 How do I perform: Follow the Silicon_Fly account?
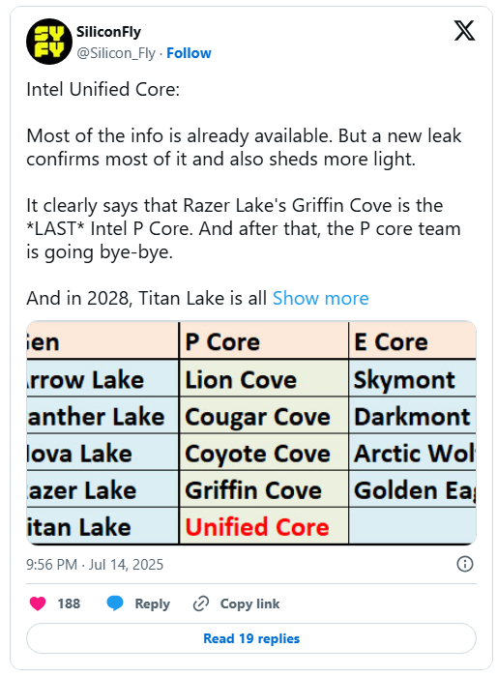(x=189, y=53)
